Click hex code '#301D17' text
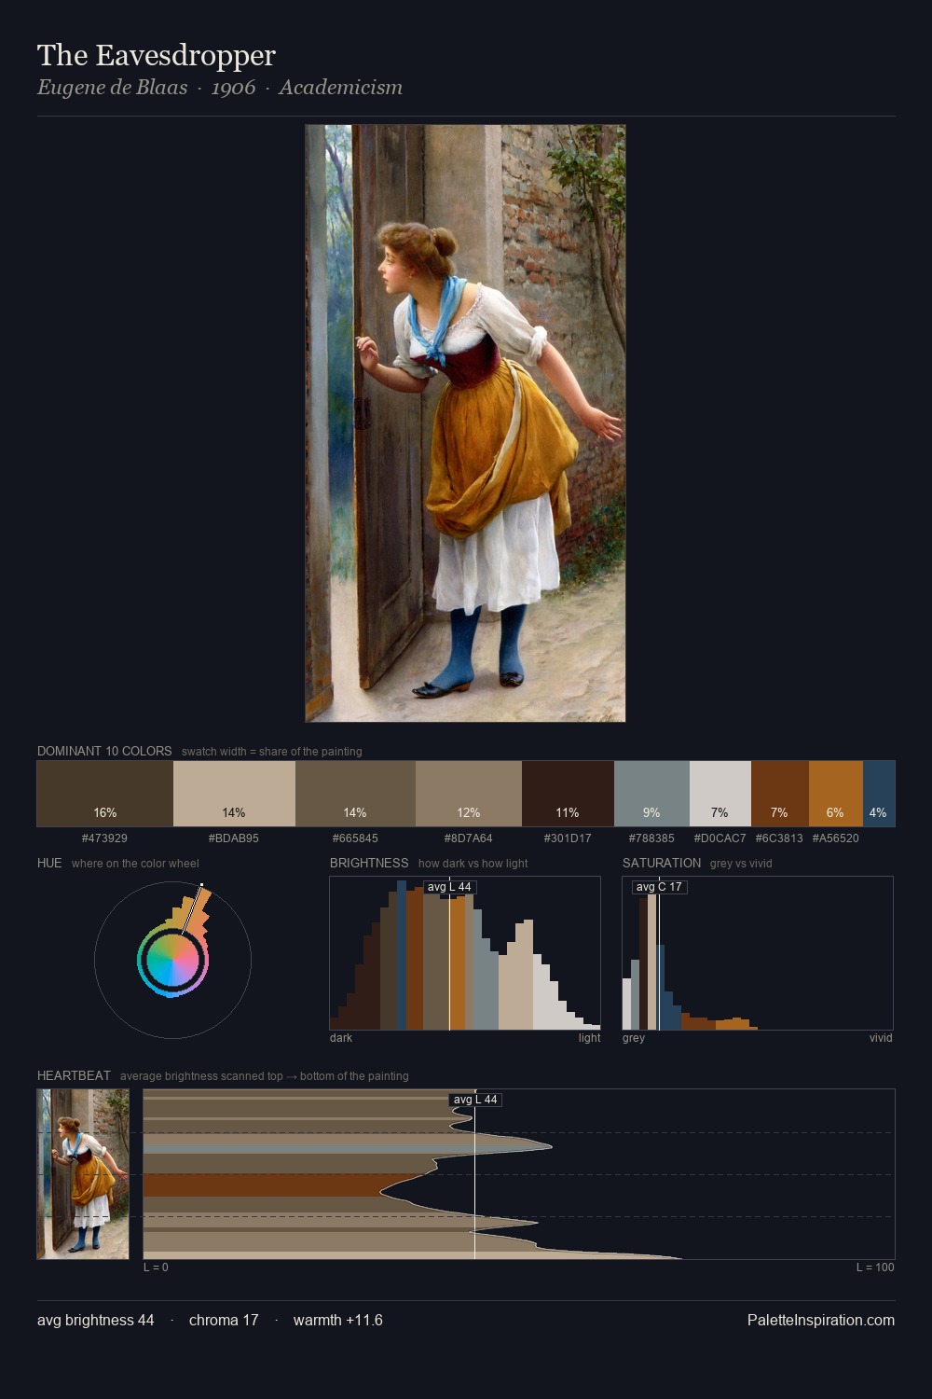932x1399 pixels. coord(568,838)
